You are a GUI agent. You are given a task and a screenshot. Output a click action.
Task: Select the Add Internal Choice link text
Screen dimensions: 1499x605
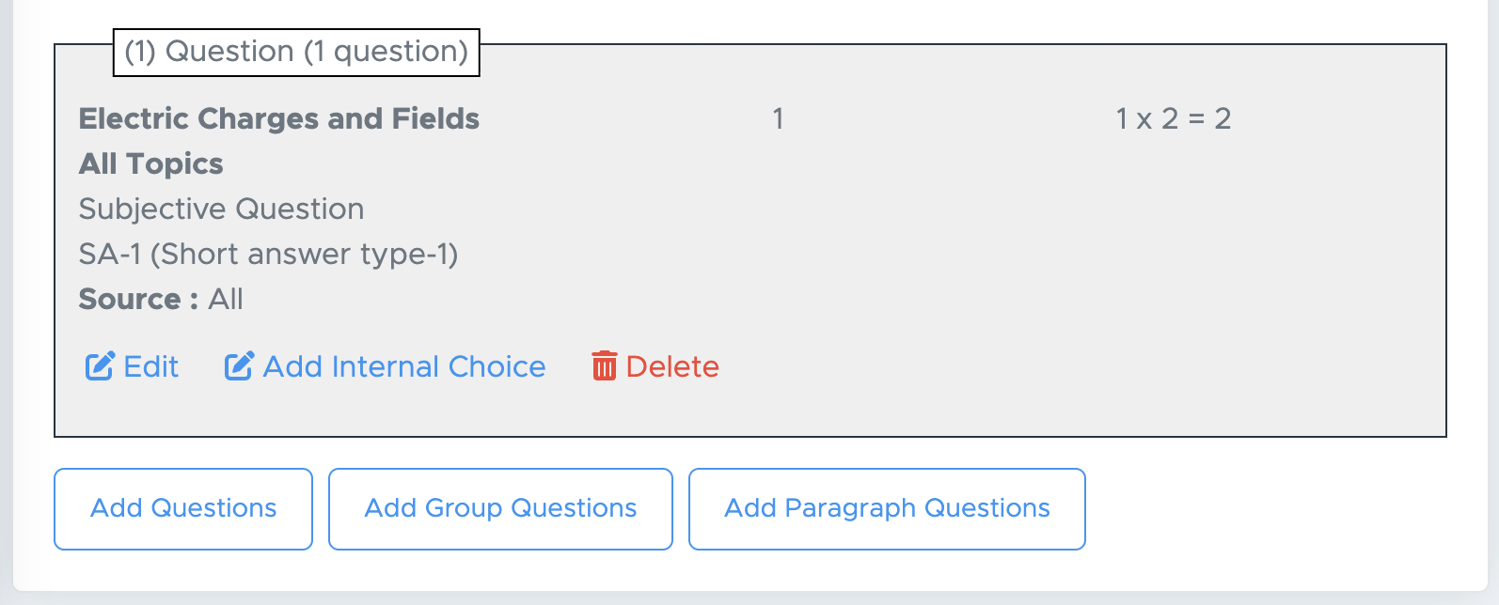(403, 366)
